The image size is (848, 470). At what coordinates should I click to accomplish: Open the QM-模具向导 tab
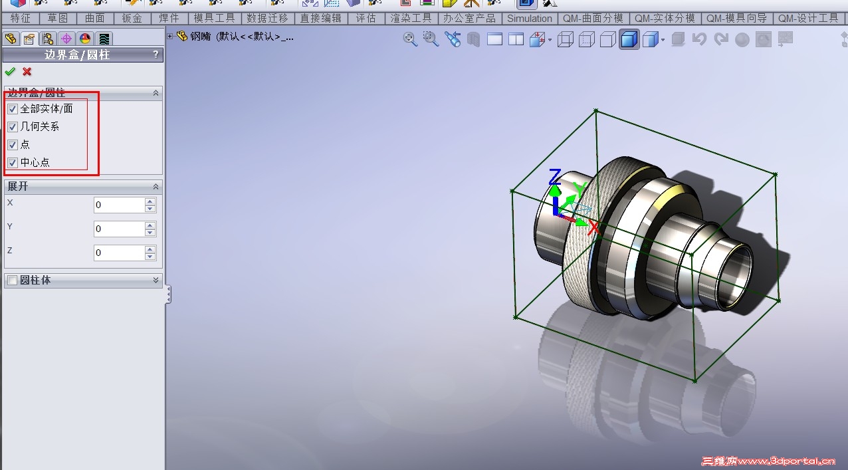click(736, 19)
